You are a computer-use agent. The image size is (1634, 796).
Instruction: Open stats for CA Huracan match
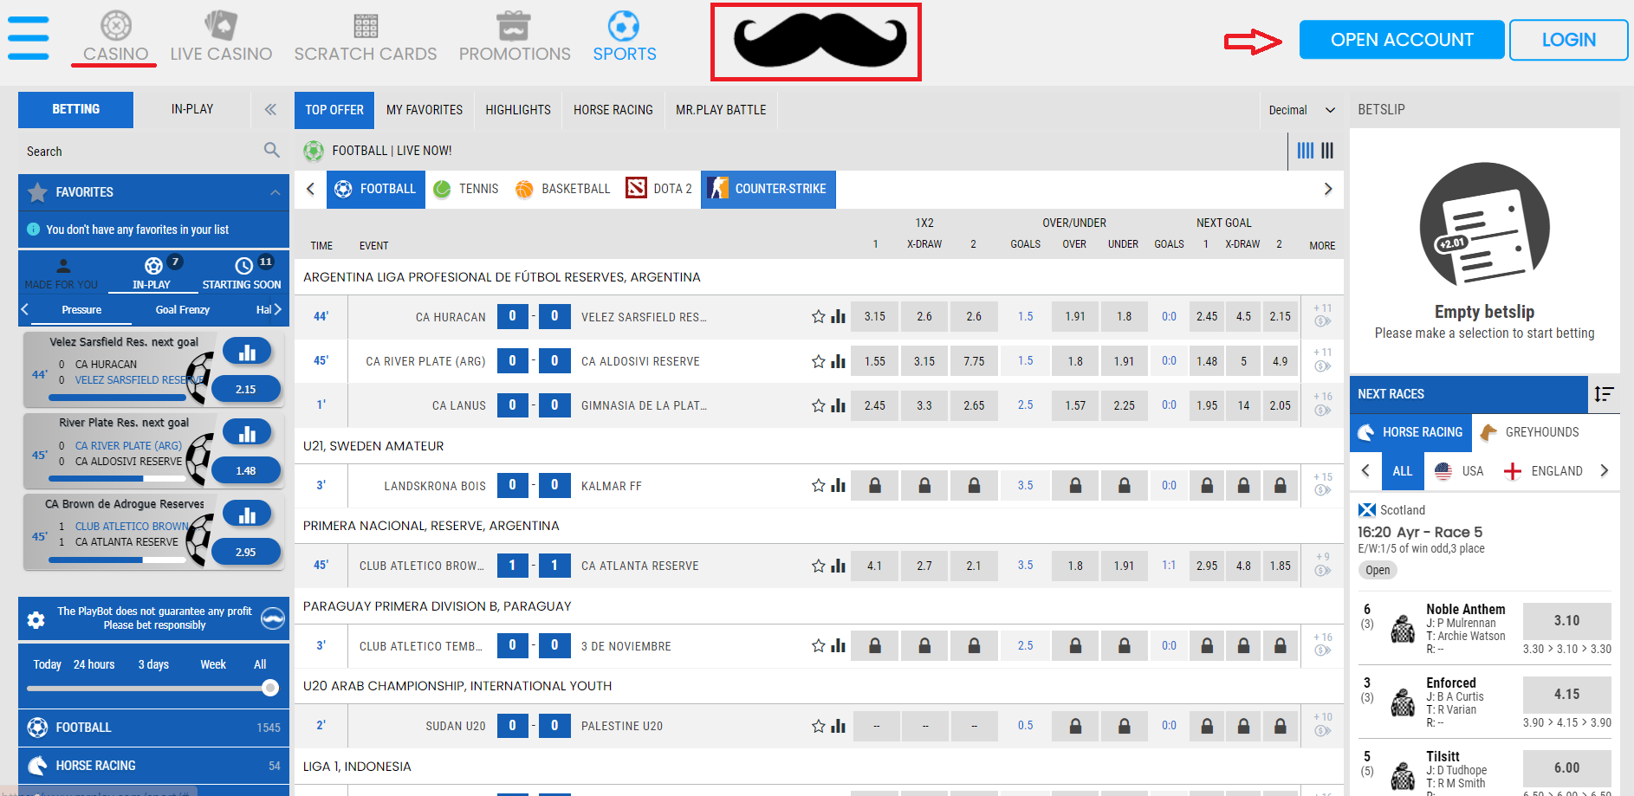tap(838, 317)
